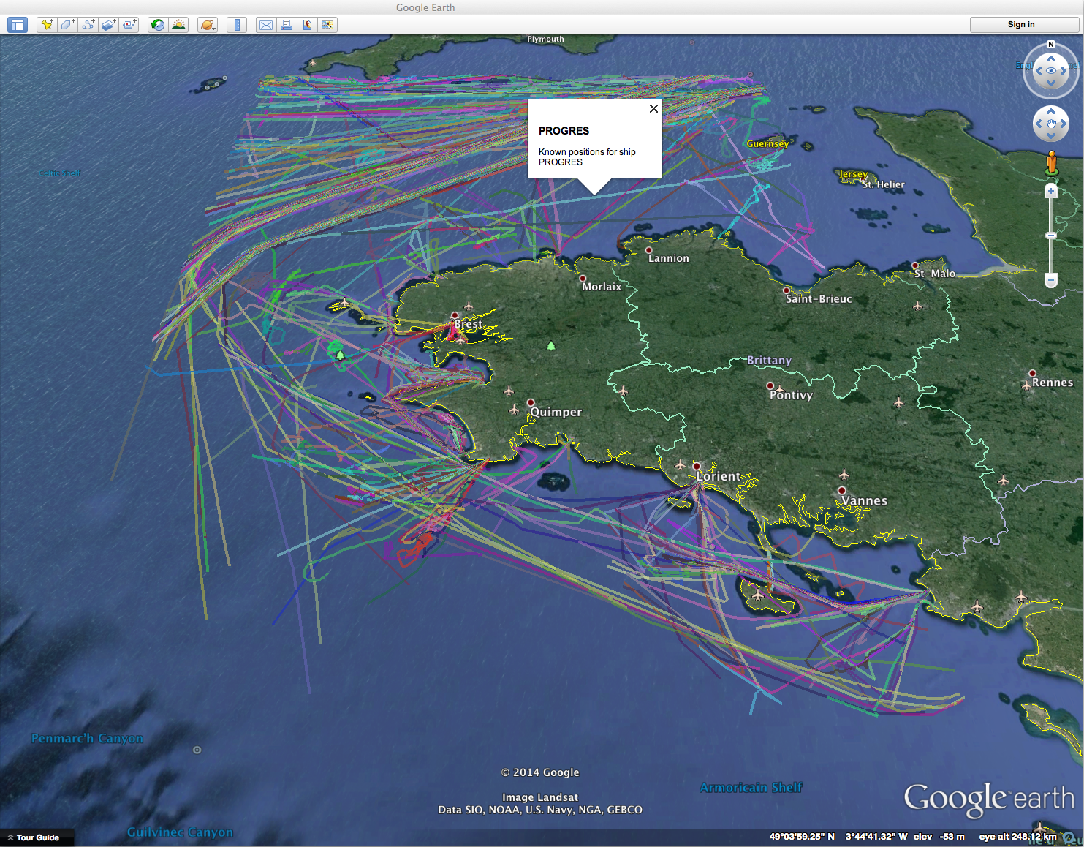Close the PROGRES info balloon
Image resolution: width=1084 pixels, height=847 pixels.
pos(653,108)
